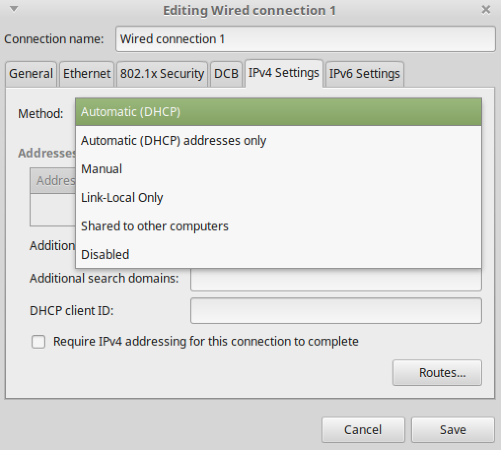This screenshot has width=501, height=450.
Task: Click the Connection name text field
Action: [306, 39]
